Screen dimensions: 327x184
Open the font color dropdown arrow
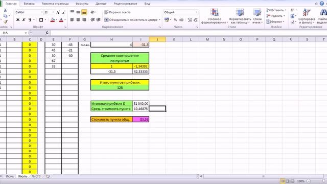[x=65, y=20]
